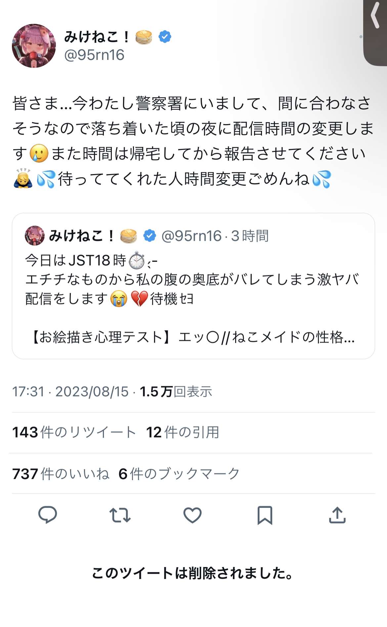
Task: Click the 17:31 2023/08/15 timestamp
Action: click(x=70, y=392)
